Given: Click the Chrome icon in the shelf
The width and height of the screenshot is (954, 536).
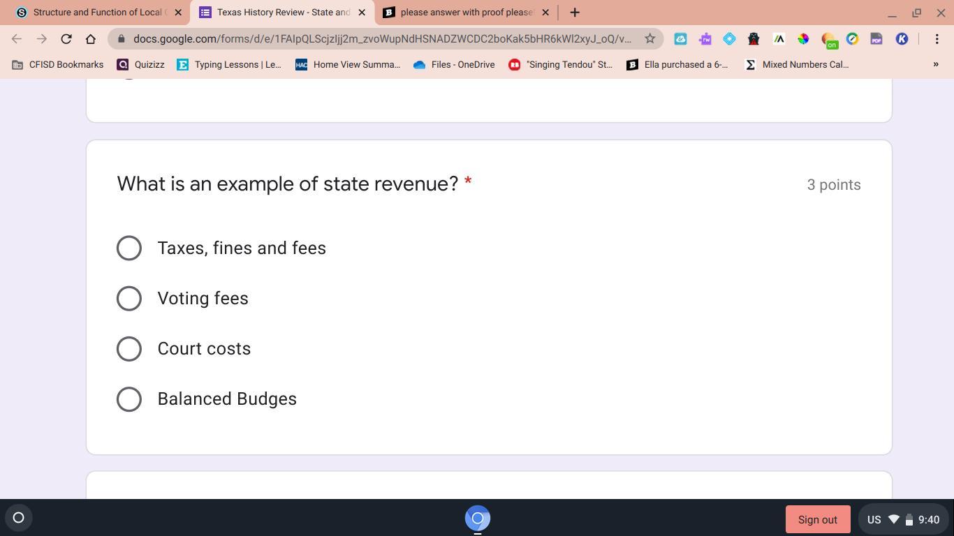Looking at the screenshot, I should [478, 518].
